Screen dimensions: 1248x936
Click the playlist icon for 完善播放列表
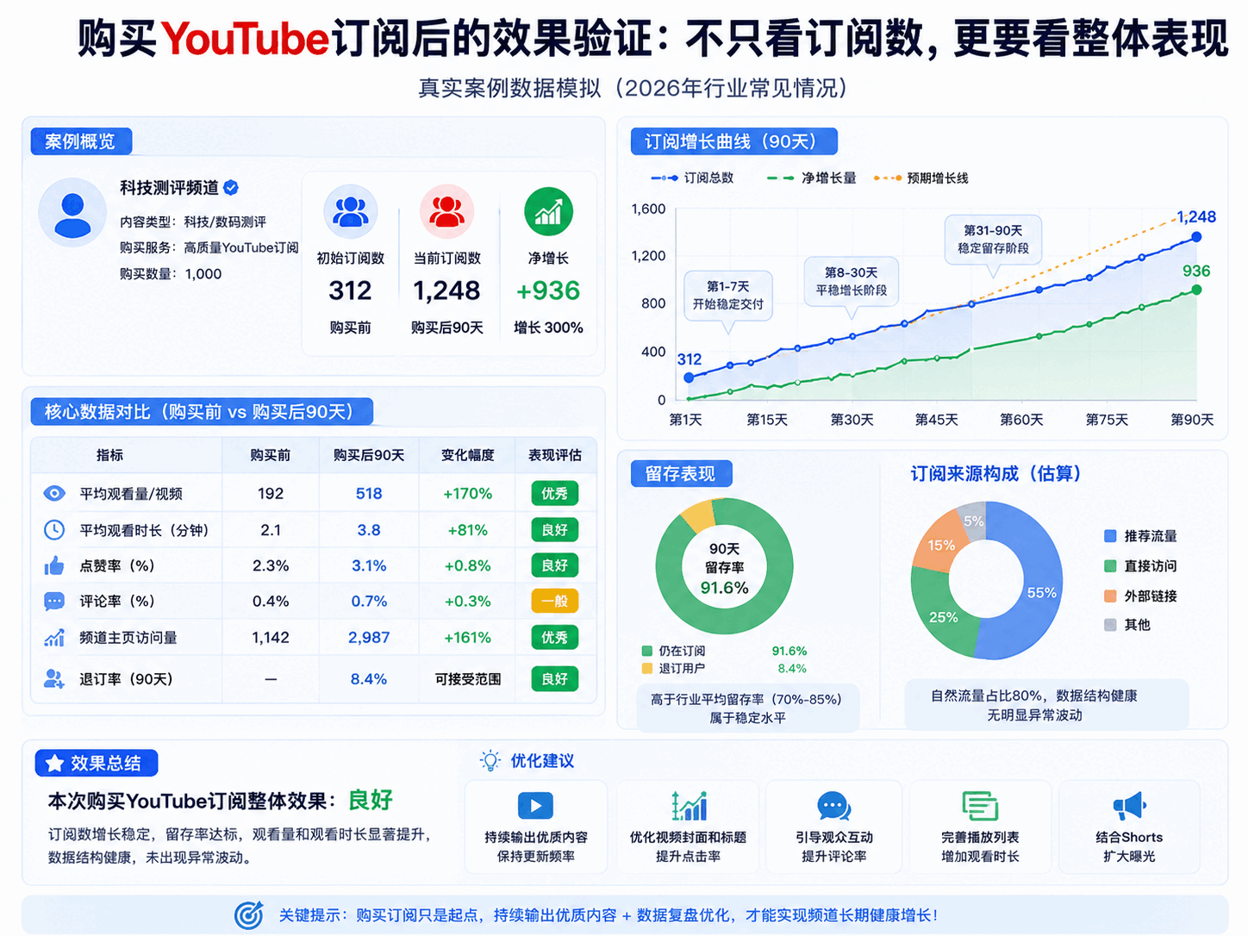980,806
